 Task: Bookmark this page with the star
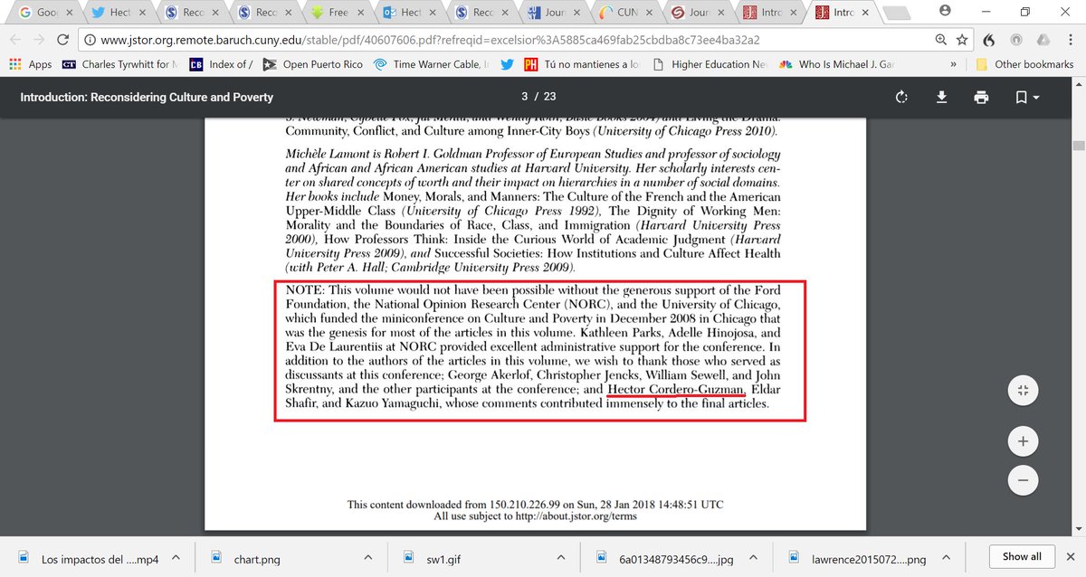click(962, 40)
